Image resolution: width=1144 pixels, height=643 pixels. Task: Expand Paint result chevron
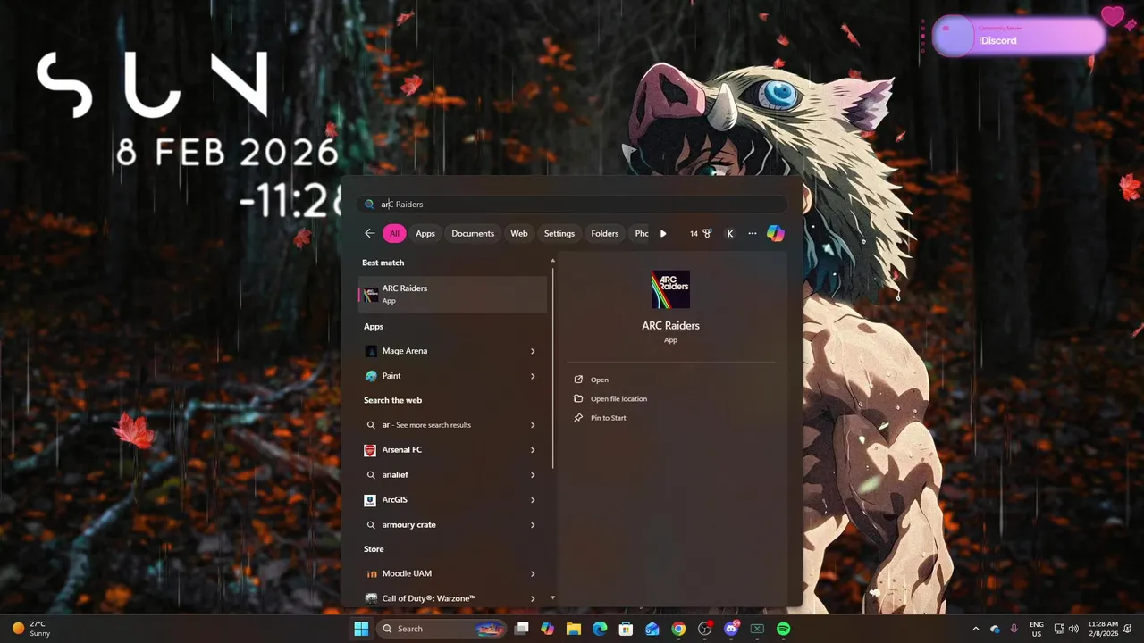(533, 376)
